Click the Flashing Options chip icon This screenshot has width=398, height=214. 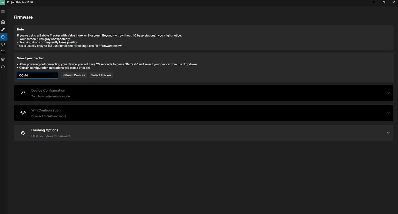(23, 133)
